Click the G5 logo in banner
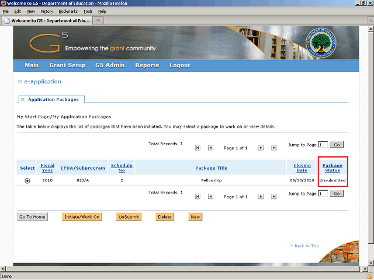This screenshot has width=374, height=280. point(49,43)
